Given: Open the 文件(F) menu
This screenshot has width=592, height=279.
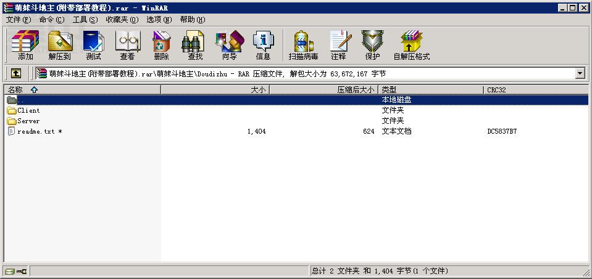Looking at the screenshot, I should [x=19, y=20].
